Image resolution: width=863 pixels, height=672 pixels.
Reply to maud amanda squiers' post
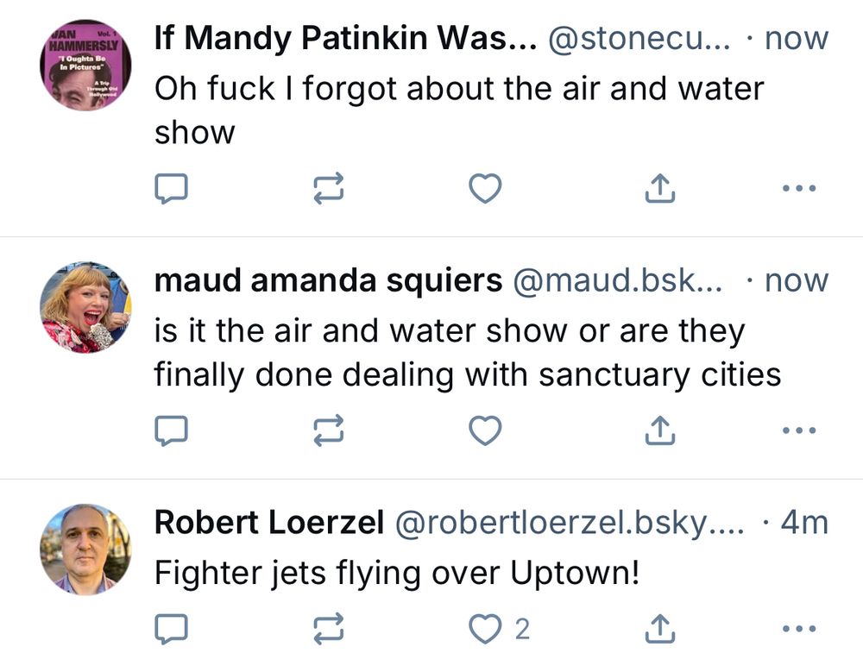point(171,430)
